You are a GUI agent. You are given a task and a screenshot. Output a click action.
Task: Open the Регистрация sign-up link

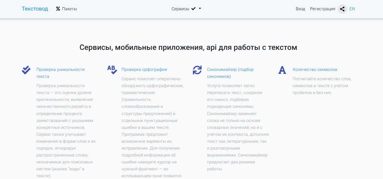[322, 9]
